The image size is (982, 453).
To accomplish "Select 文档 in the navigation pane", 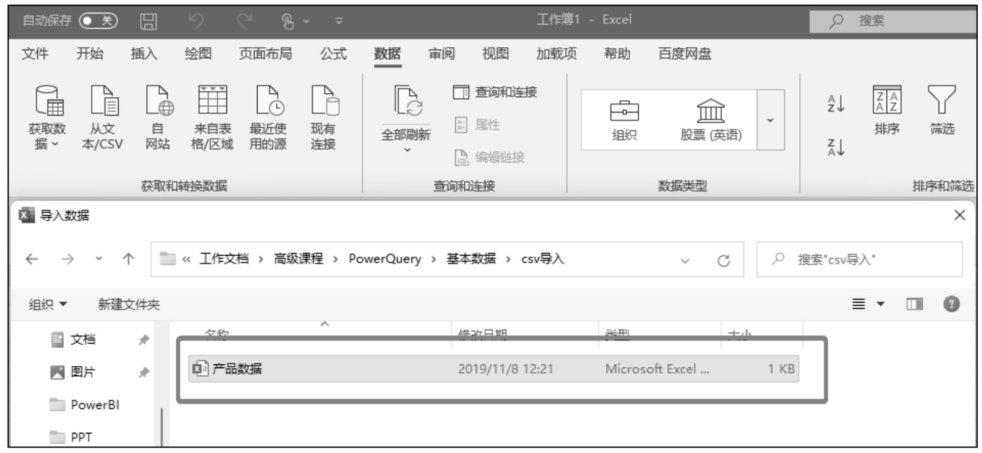I will [83, 339].
